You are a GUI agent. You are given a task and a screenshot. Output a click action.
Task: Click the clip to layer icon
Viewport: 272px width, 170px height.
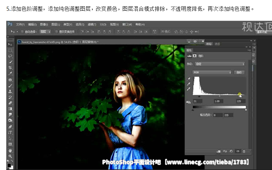[x=219, y=151]
